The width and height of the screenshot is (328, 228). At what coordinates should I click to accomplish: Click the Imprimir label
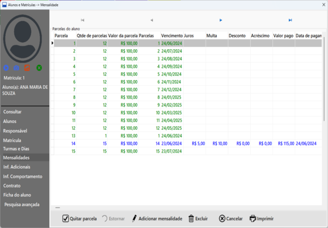[265, 219]
